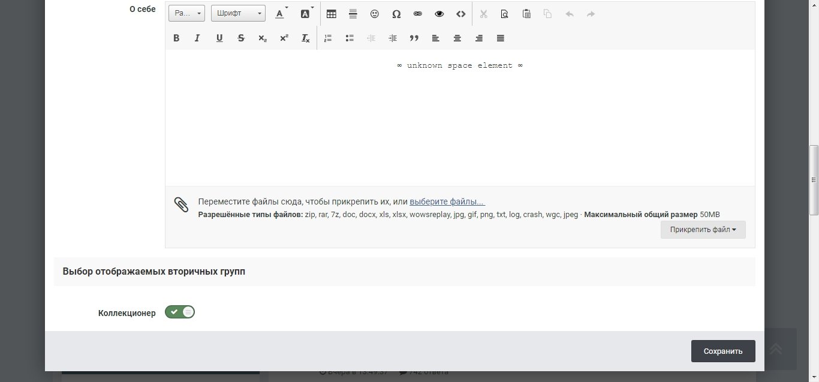Click inside the О себе text area

(459, 120)
